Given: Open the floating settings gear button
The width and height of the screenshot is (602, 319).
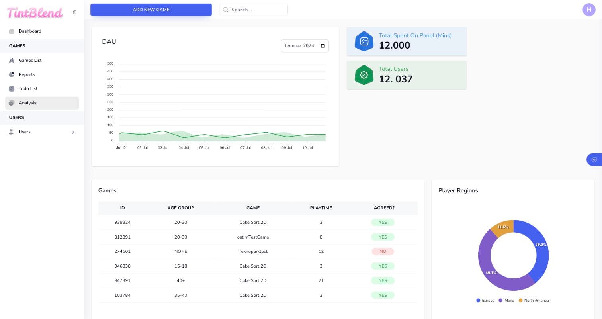Looking at the screenshot, I should click(594, 160).
